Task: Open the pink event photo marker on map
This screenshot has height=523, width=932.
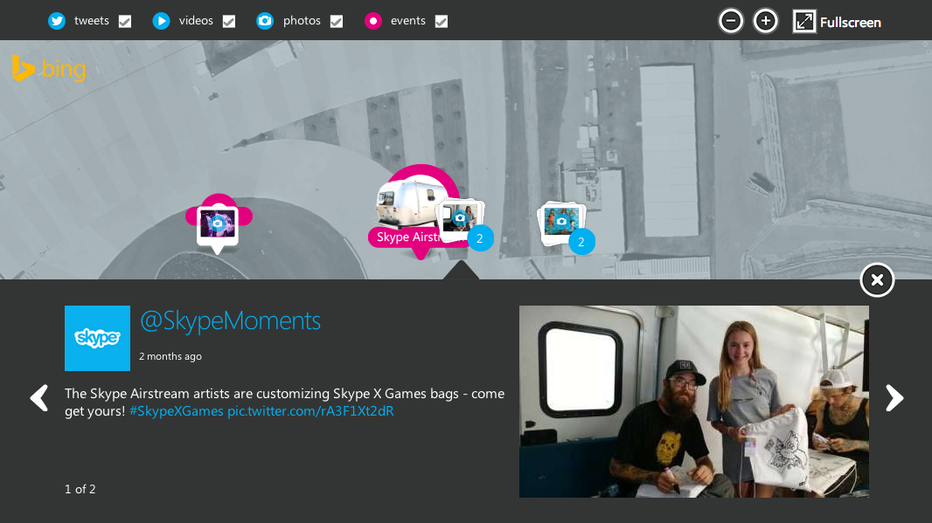Action: 219,224
